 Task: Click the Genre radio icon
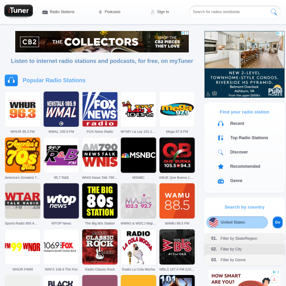coord(221,181)
